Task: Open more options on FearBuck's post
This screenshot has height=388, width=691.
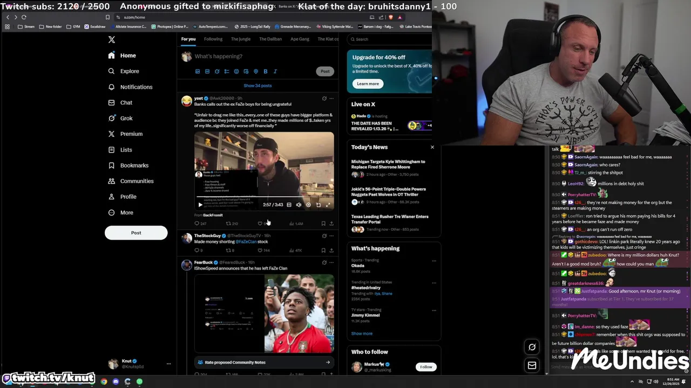Action: point(331,262)
